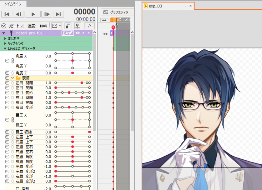Click the keyframe dot on 左目 開閉 track
This screenshot has width=262, height=190.
[x=113, y=83]
